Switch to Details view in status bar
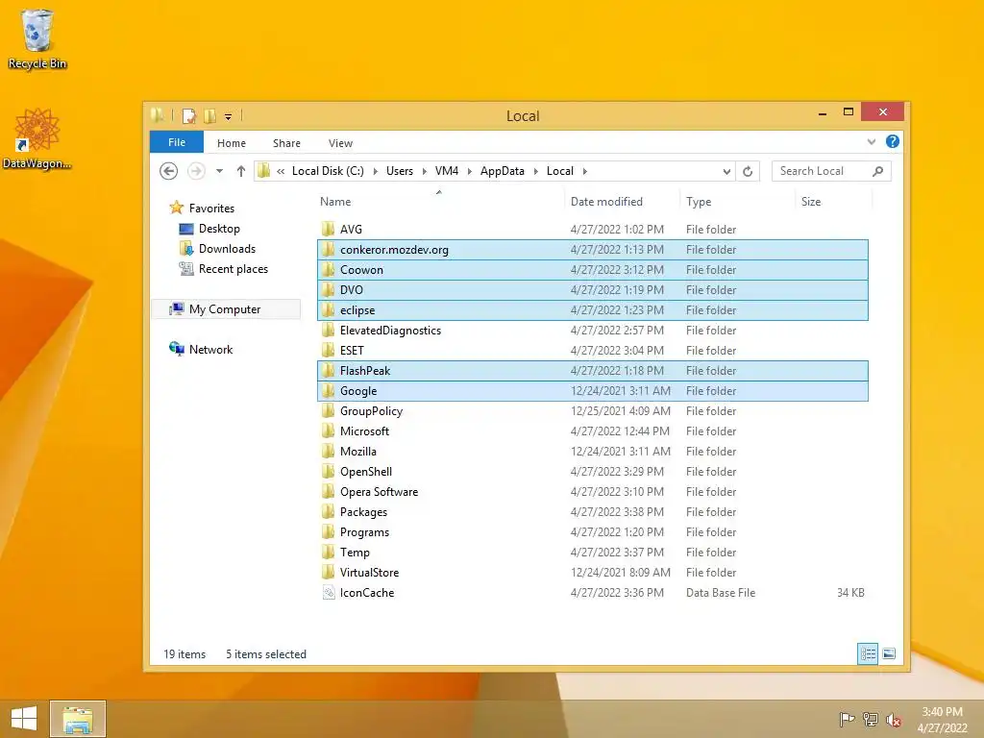 point(868,653)
